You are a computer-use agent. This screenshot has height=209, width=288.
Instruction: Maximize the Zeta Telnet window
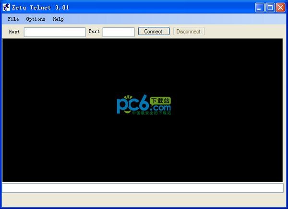[270, 8]
